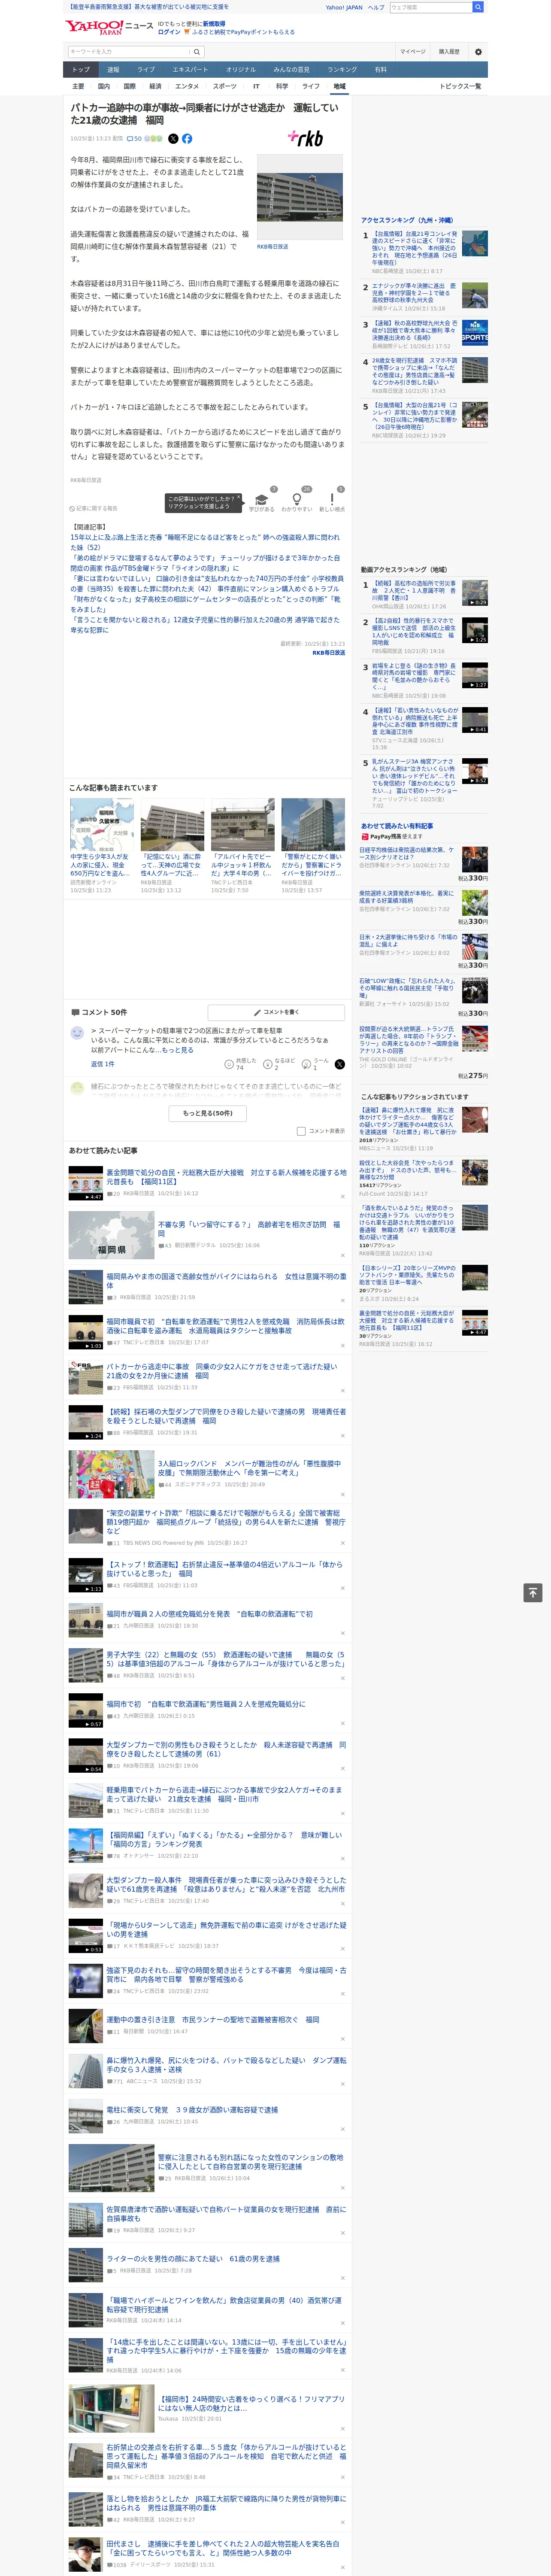The width and height of the screenshot is (551, 2576).
Task: Focus the ウェブ検索 input field
Action: [431, 7]
